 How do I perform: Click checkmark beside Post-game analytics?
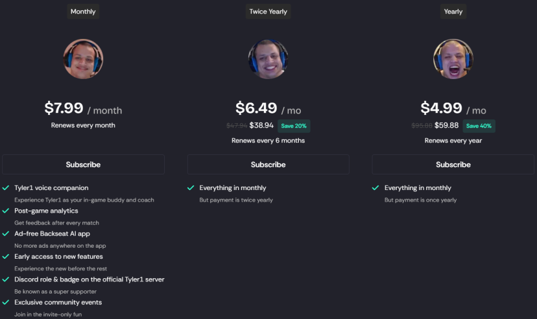tap(6, 211)
